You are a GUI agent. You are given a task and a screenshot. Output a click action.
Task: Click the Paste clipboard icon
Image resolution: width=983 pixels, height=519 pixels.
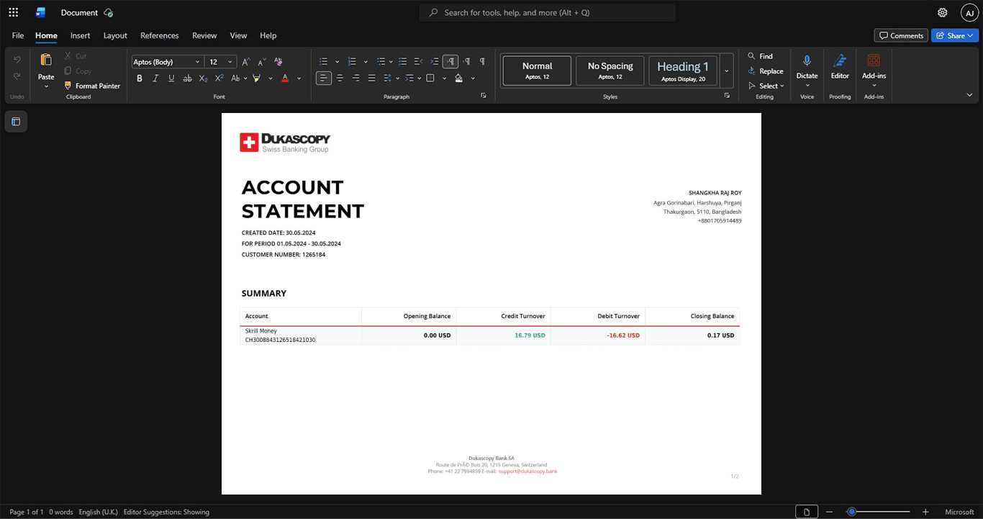click(x=46, y=60)
